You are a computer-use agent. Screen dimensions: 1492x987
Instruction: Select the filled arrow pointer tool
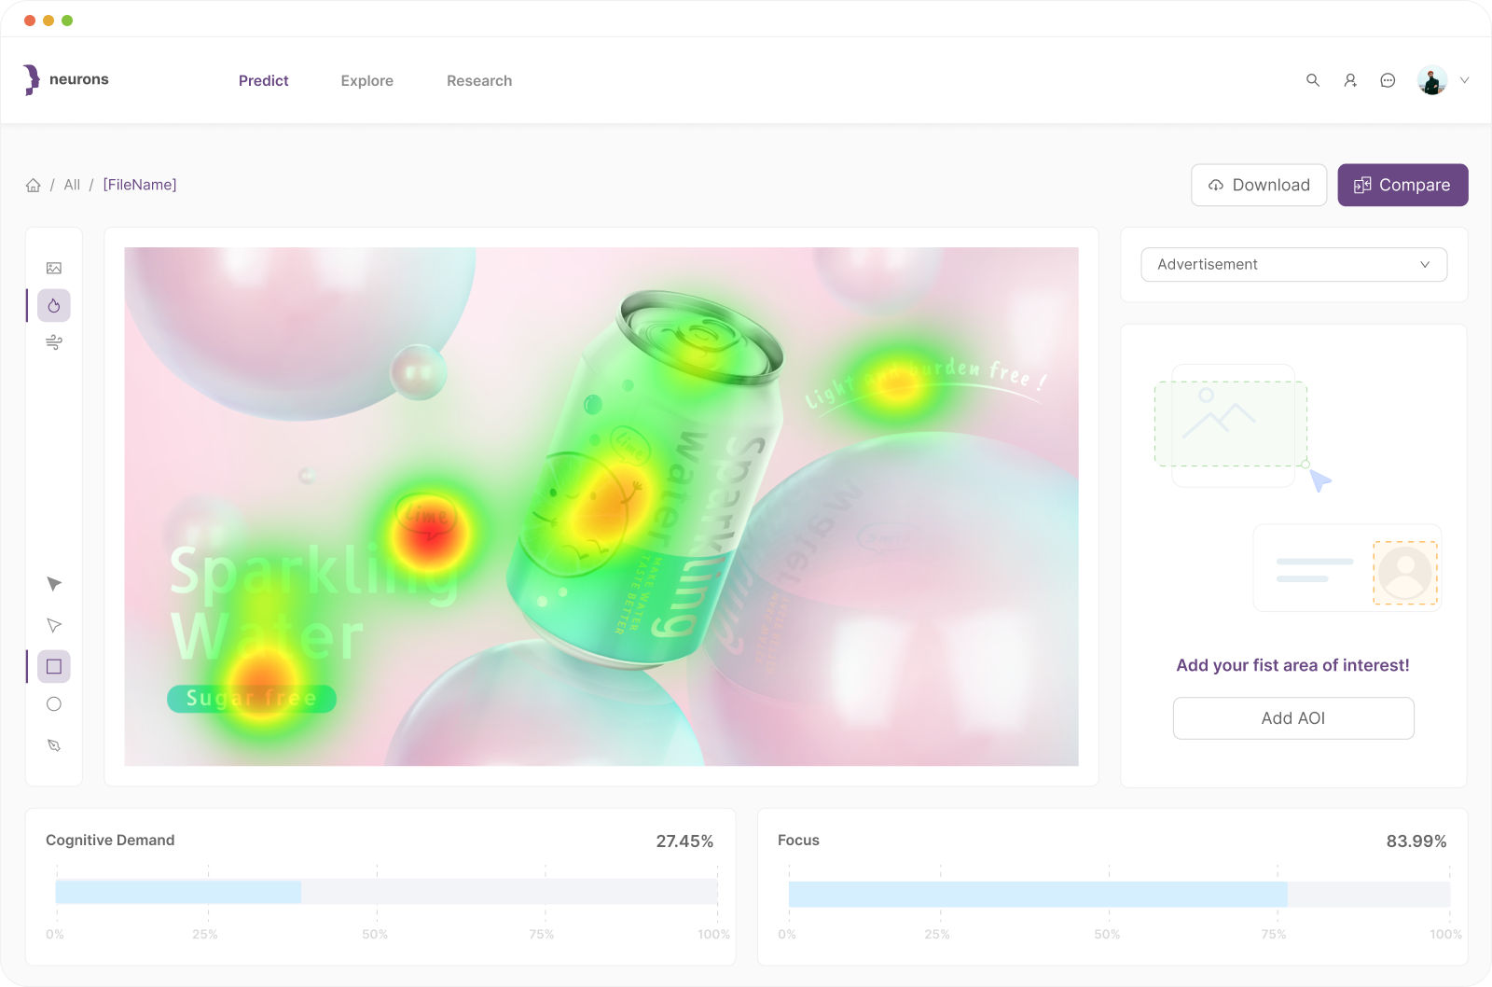[x=54, y=584]
